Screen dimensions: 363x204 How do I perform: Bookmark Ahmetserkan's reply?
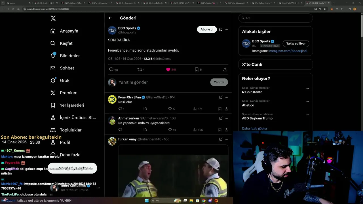(220, 130)
